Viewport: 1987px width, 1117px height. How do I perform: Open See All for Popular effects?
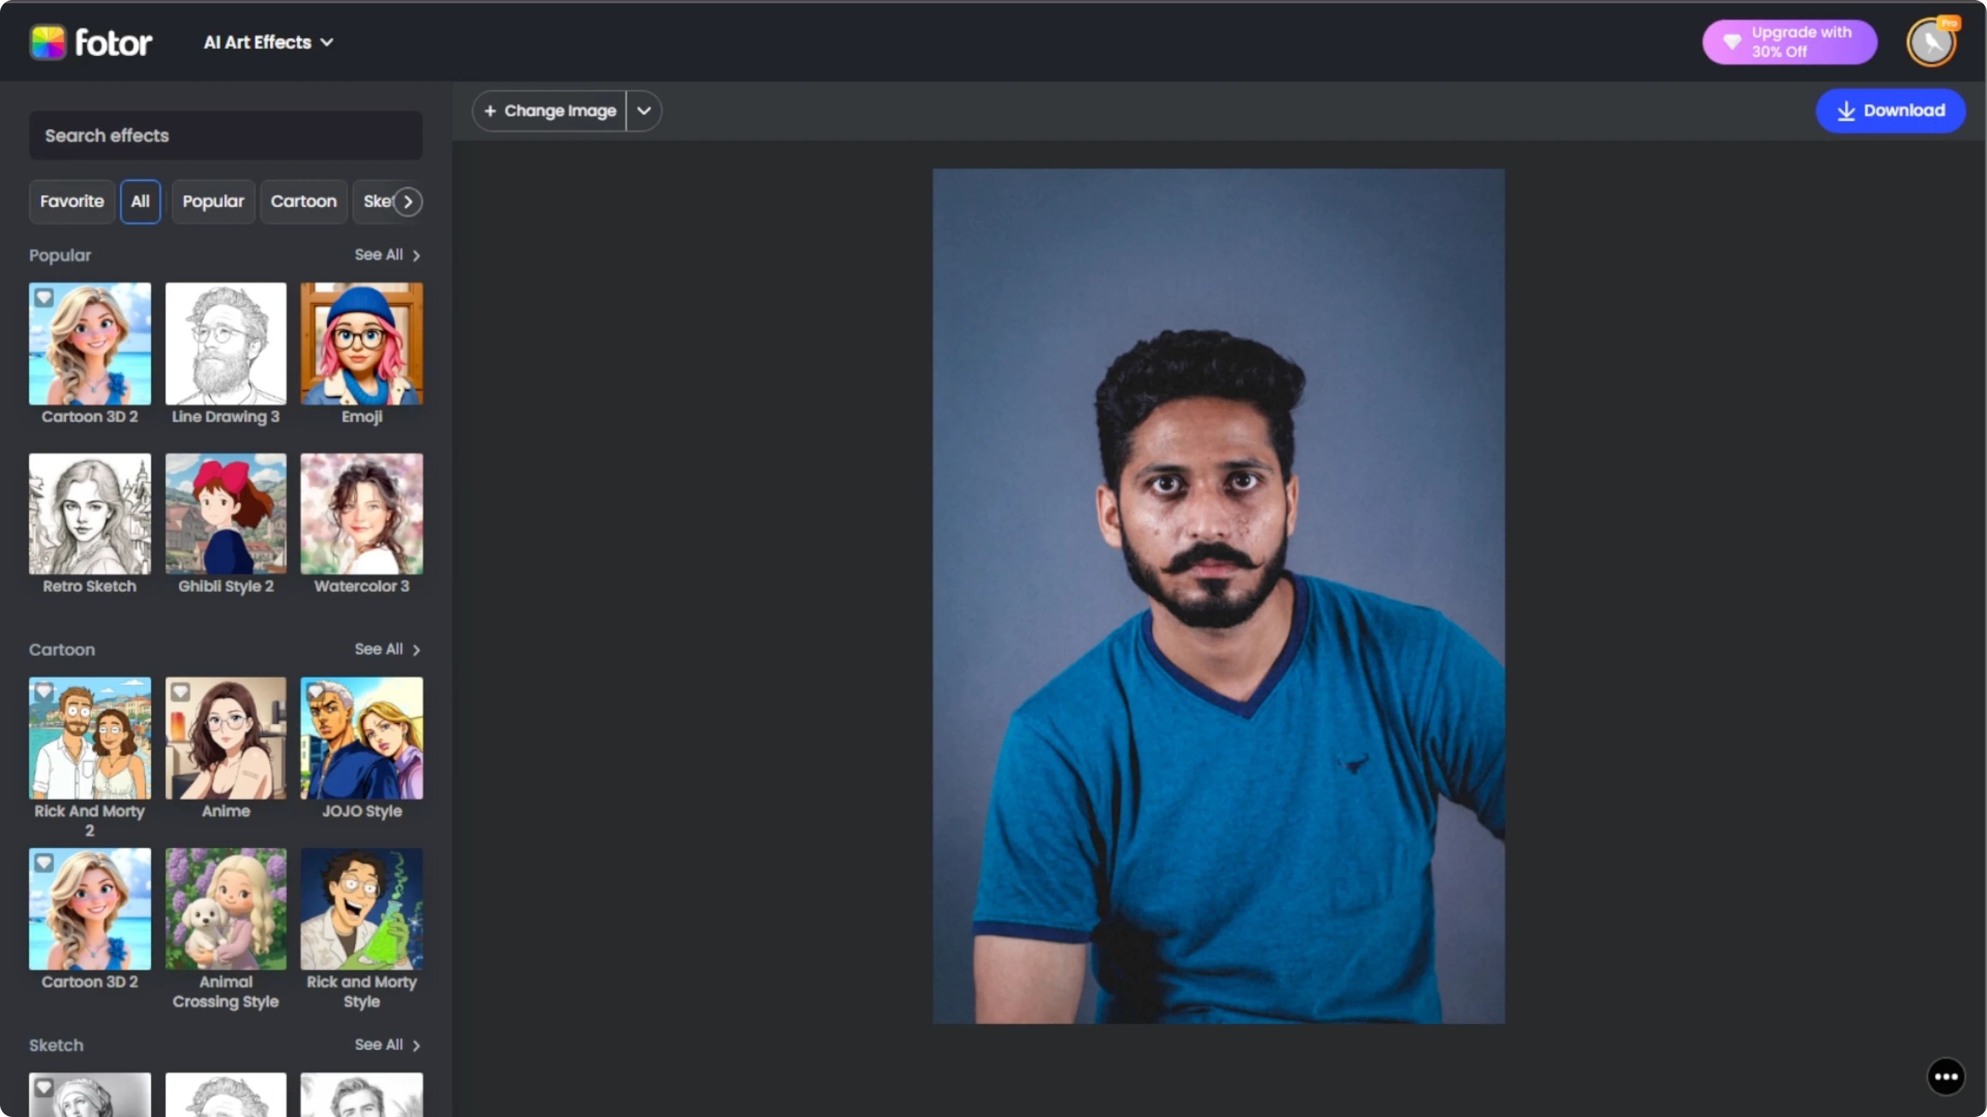[387, 254]
